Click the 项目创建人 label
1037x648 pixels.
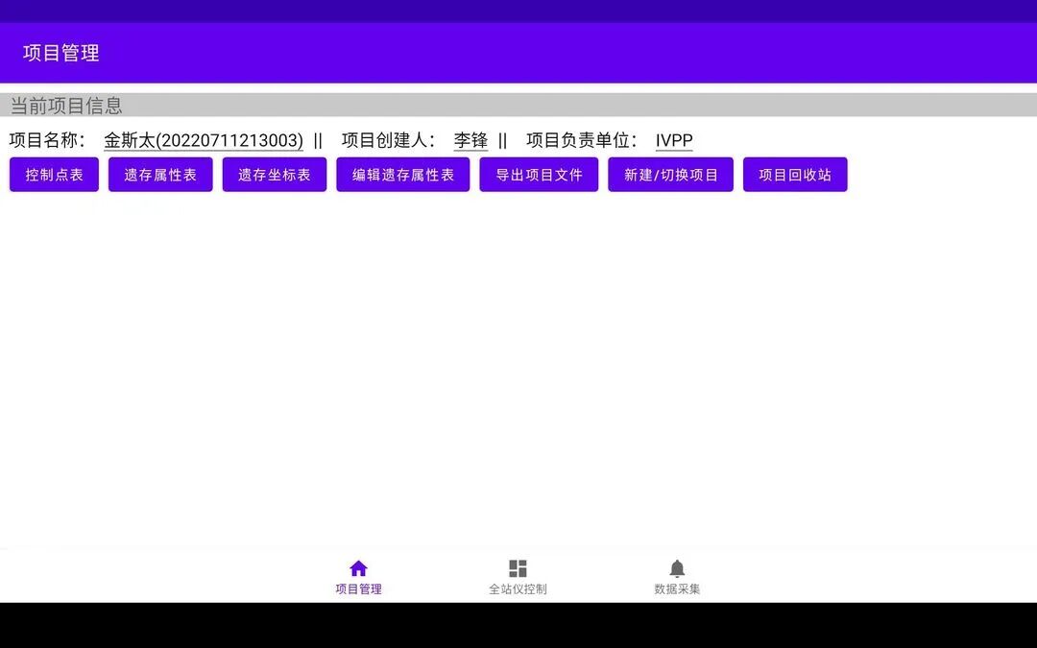(x=389, y=140)
